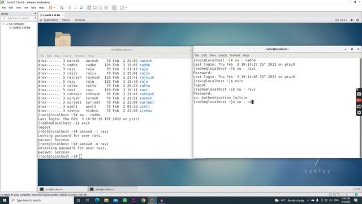Click the Send Ctrl+Alt+Del toolbar icon
This screenshot has width=362, height=204.
(62, 7)
